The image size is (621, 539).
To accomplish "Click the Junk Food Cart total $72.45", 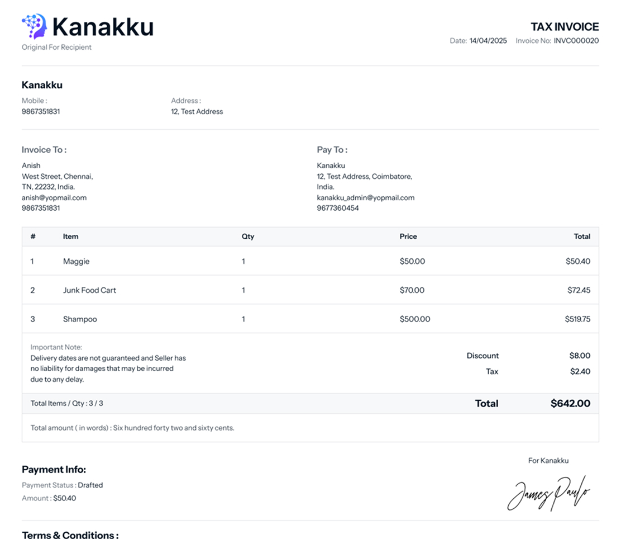I will (579, 290).
